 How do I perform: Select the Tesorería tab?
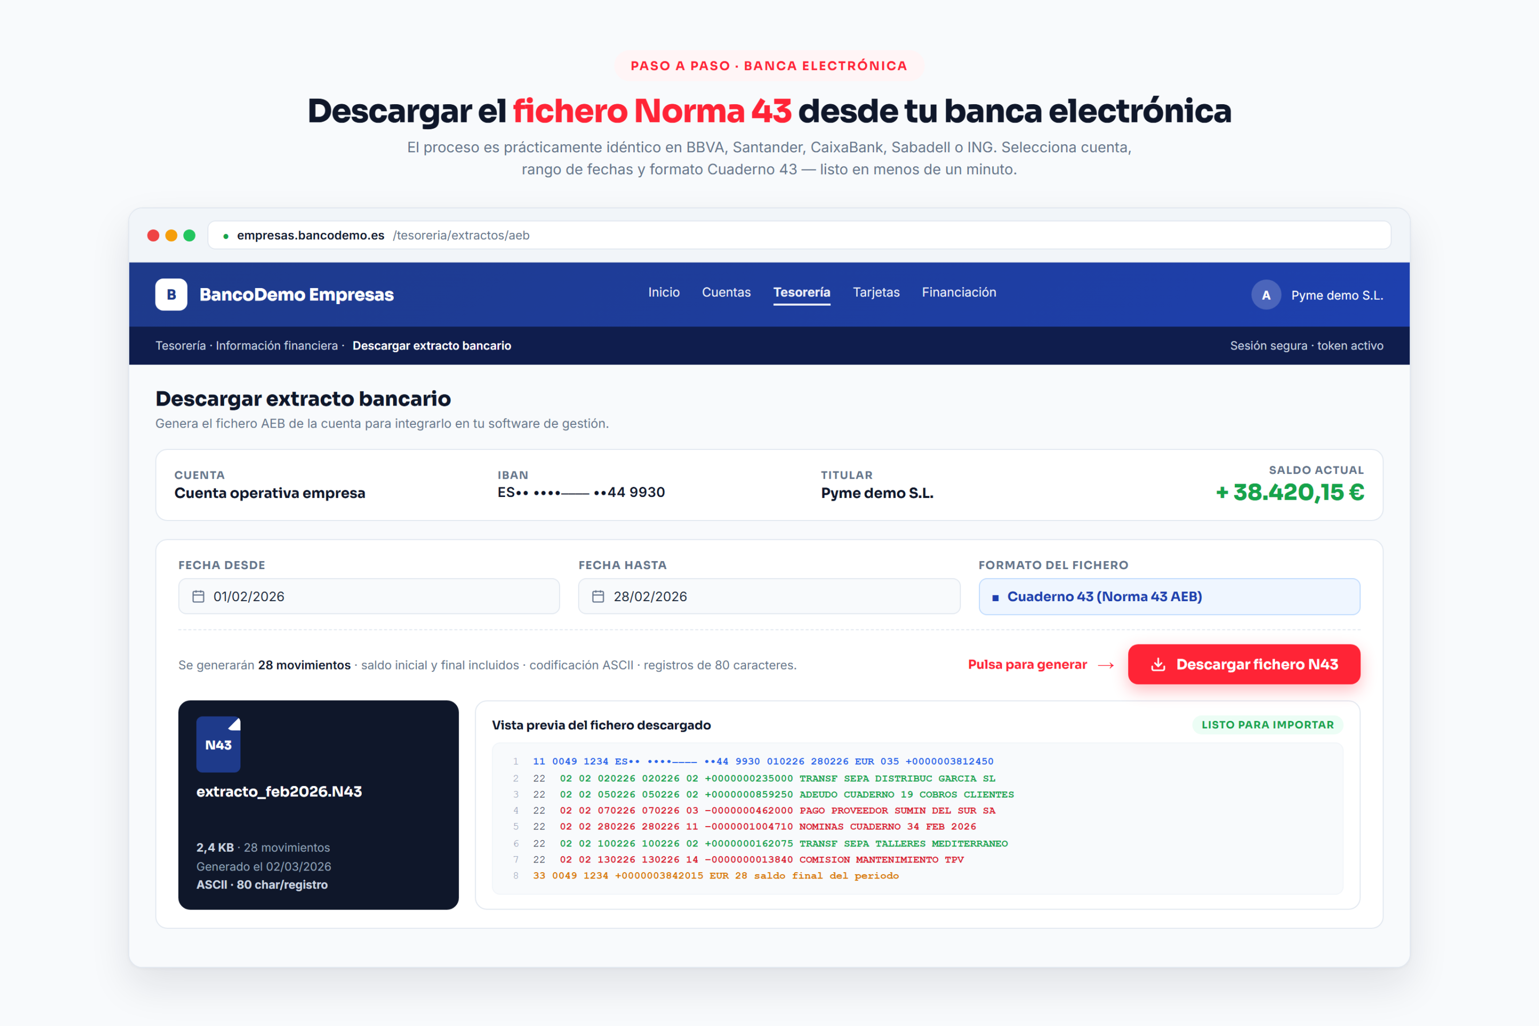(x=802, y=292)
